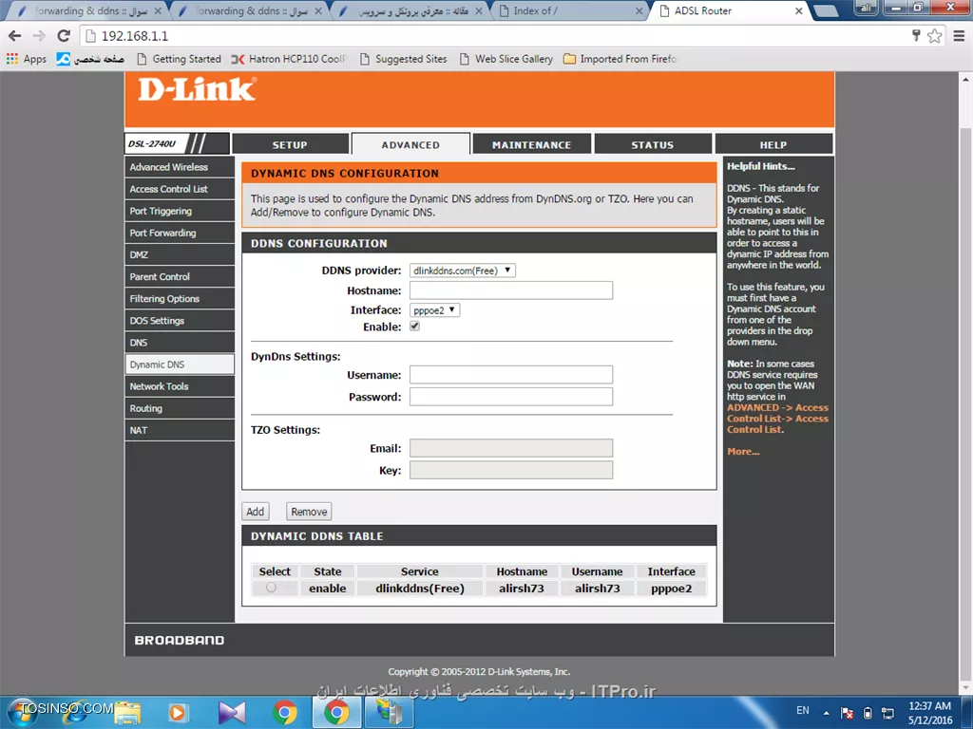Viewport: 973px width, 729px height.
Task: Click the network tray icon
Action: (888, 713)
